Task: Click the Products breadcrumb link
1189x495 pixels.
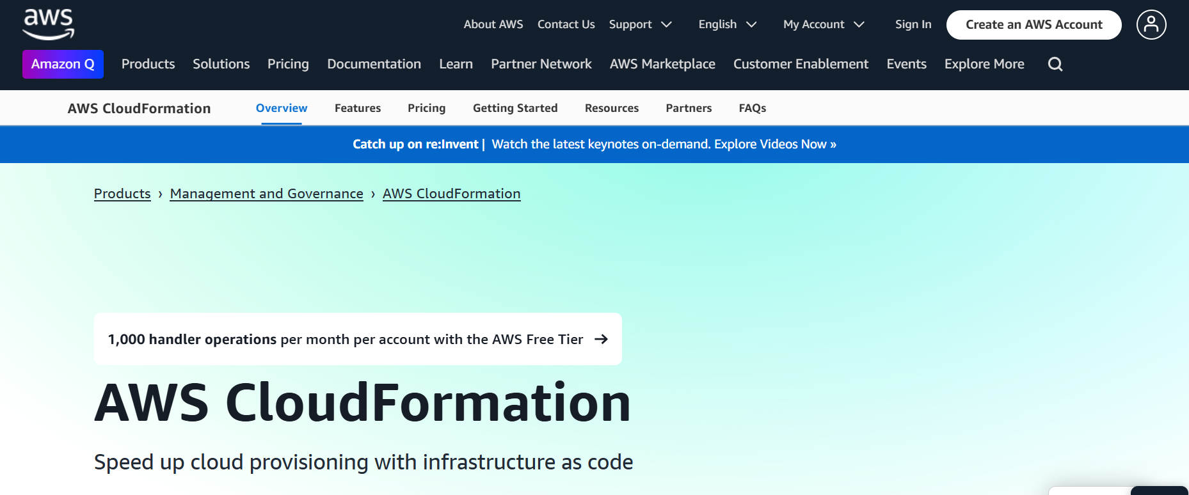Action: coord(122,194)
